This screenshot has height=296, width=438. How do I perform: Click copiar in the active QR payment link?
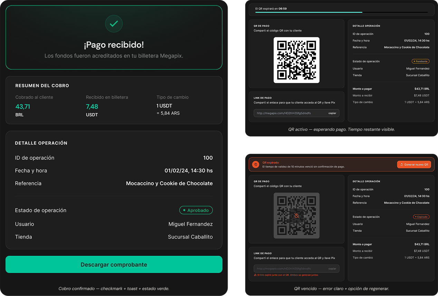tap(332, 113)
